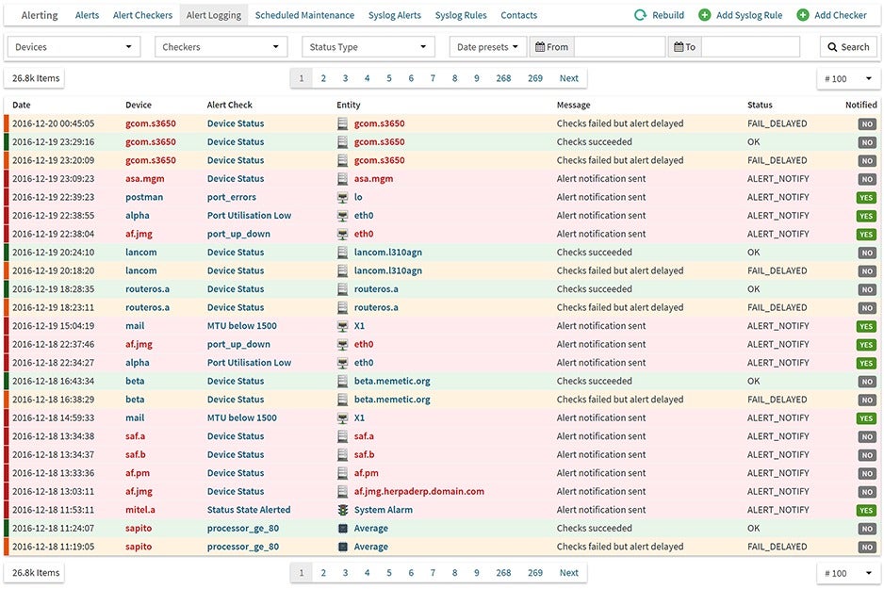Screen dimensions: 884x589
Task: Switch to the Alert Checkers tab
Action: 142,15
